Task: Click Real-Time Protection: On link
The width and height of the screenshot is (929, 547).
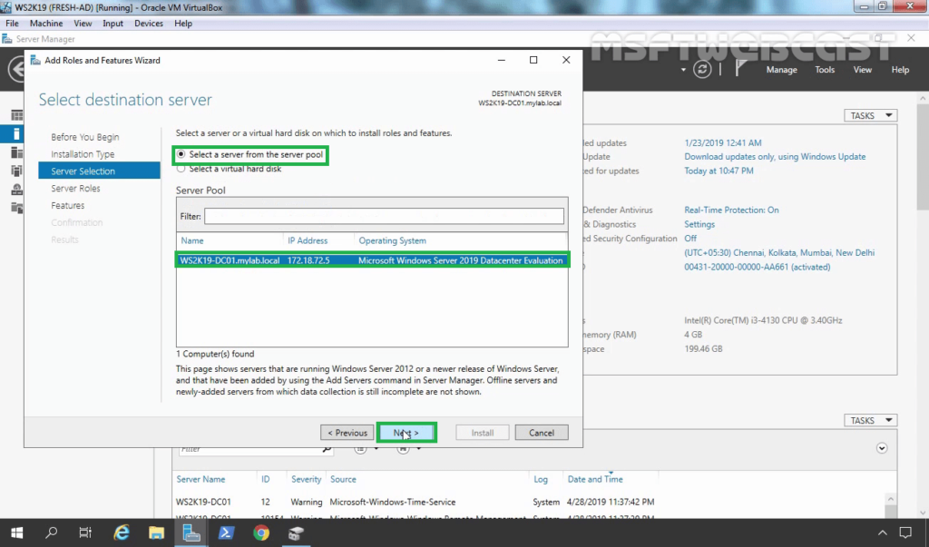Action: click(731, 210)
